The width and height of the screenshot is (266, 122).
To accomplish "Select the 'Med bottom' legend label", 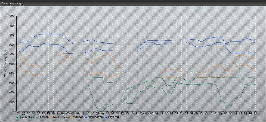I will click(61, 117).
